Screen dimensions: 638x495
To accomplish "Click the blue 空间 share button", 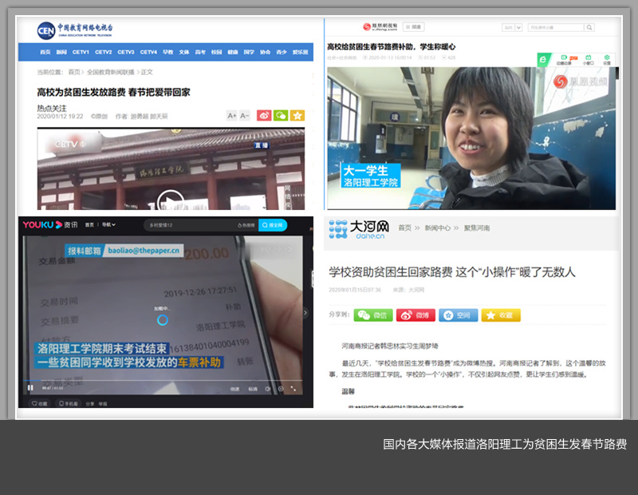I will click(x=458, y=315).
